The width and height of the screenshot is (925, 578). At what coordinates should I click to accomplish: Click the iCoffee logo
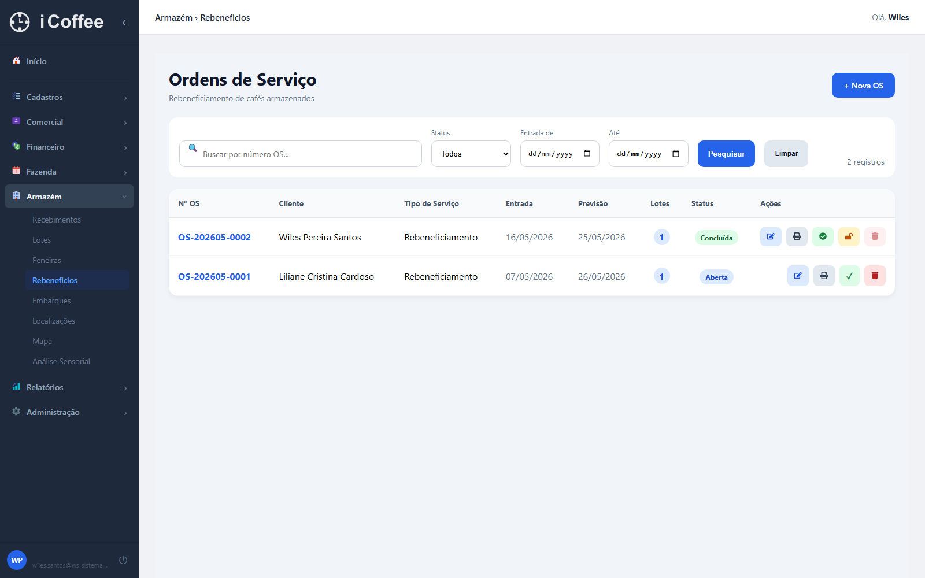[x=57, y=22]
